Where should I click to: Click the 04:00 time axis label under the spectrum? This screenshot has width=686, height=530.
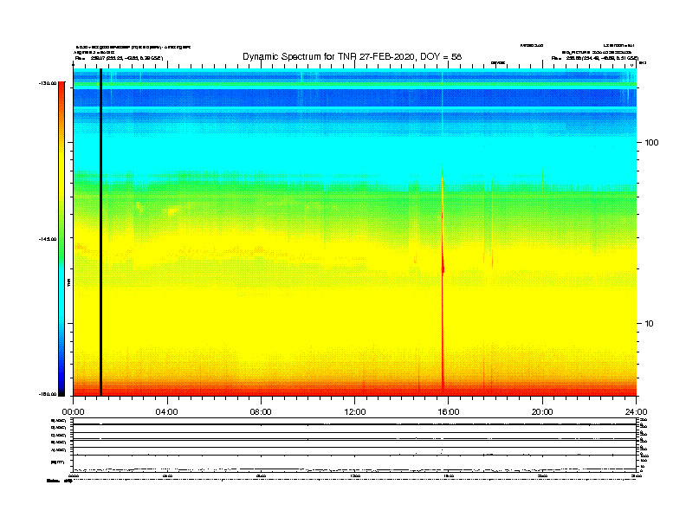coord(167,412)
